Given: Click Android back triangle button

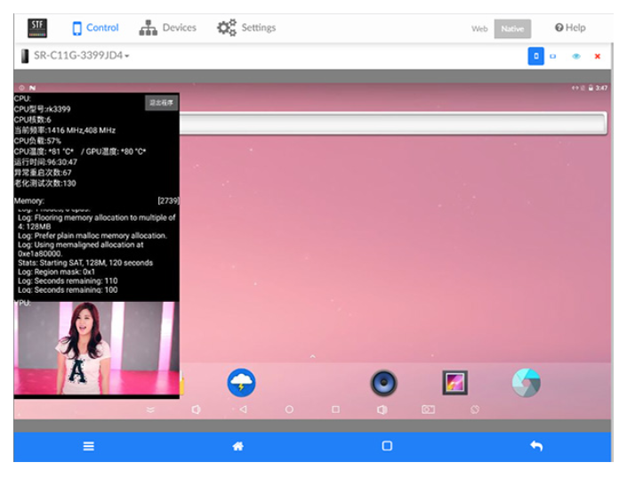Looking at the screenshot, I should pos(243,410).
